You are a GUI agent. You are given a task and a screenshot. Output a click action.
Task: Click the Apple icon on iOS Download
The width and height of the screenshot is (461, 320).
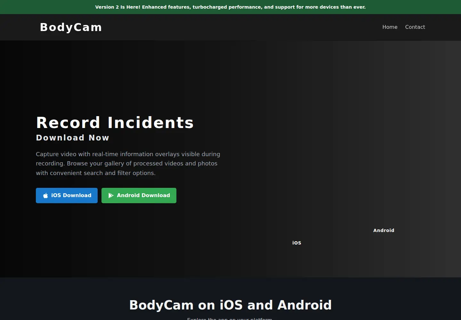click(45, 196)
